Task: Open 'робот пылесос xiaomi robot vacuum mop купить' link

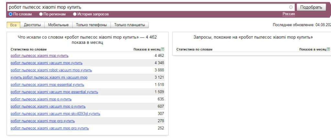Action: (x=51, y=70)
